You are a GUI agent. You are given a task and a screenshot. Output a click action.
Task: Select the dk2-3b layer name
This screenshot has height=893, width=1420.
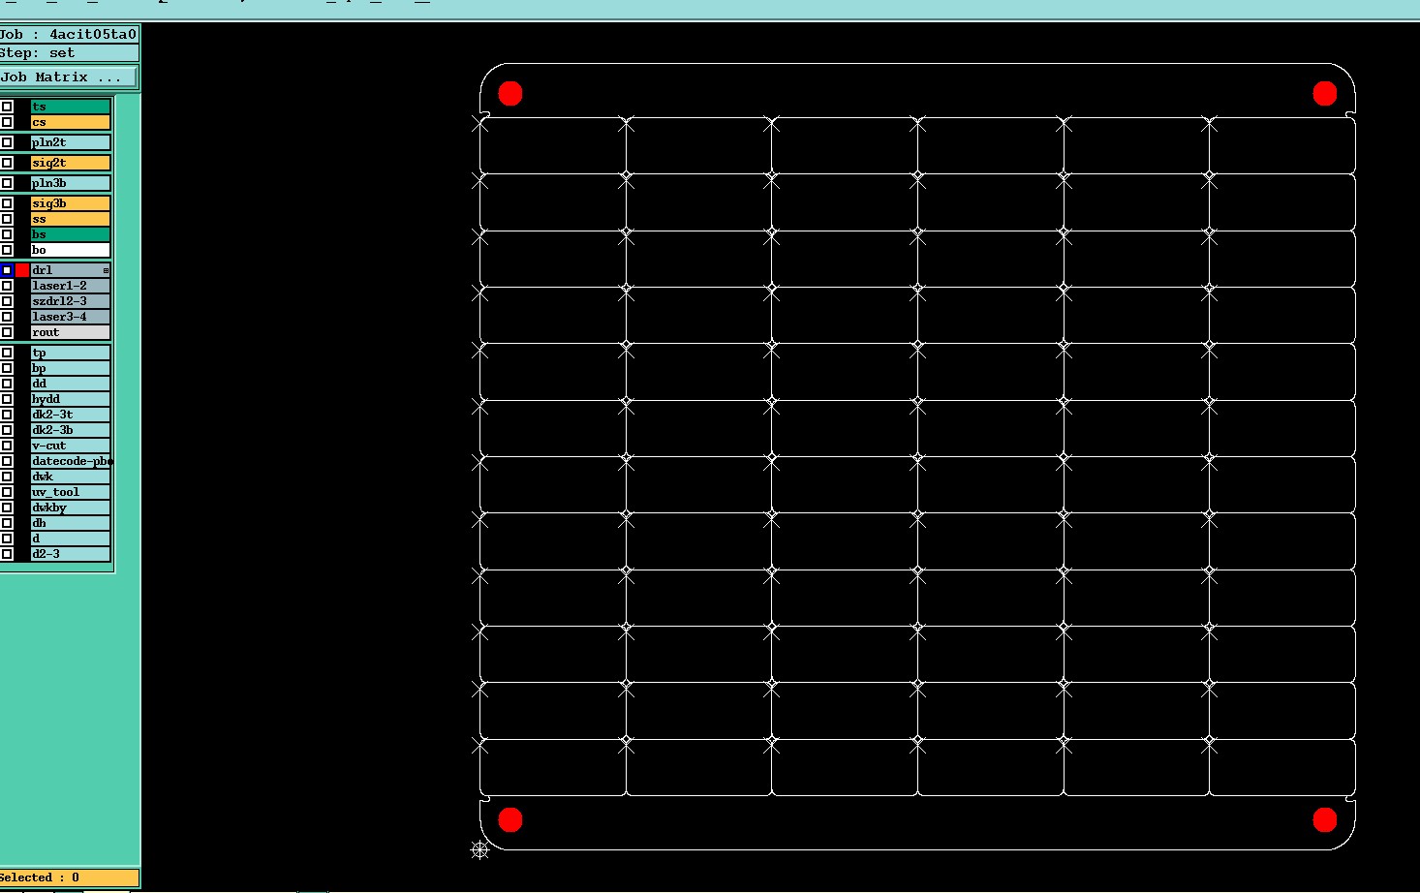tap(70, 430)
